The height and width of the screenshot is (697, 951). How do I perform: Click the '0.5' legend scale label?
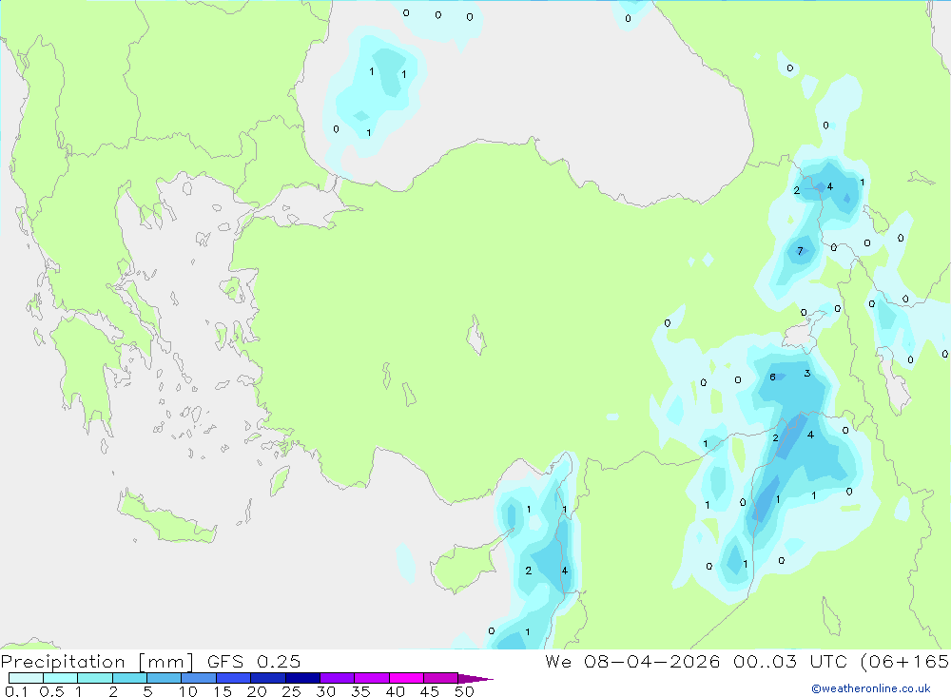click(51, 691)
